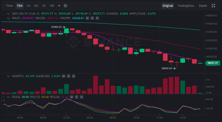The width and height of the screenshot is (222, 122).
Task: Toggle MA indicator visibility eye
Action: 87,18
